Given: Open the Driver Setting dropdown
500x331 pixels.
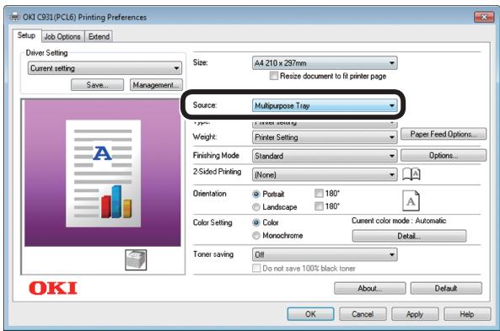Looking at the screenshot, I should (x=105, y=68).
